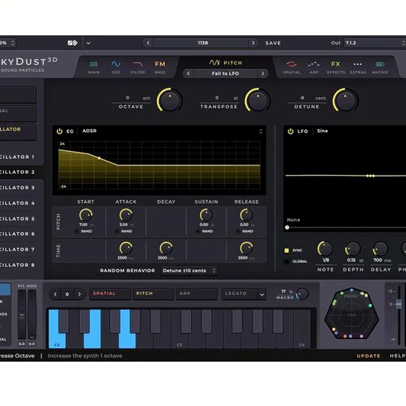Click the TRANSPOSE knob

(x=257, y=100)
